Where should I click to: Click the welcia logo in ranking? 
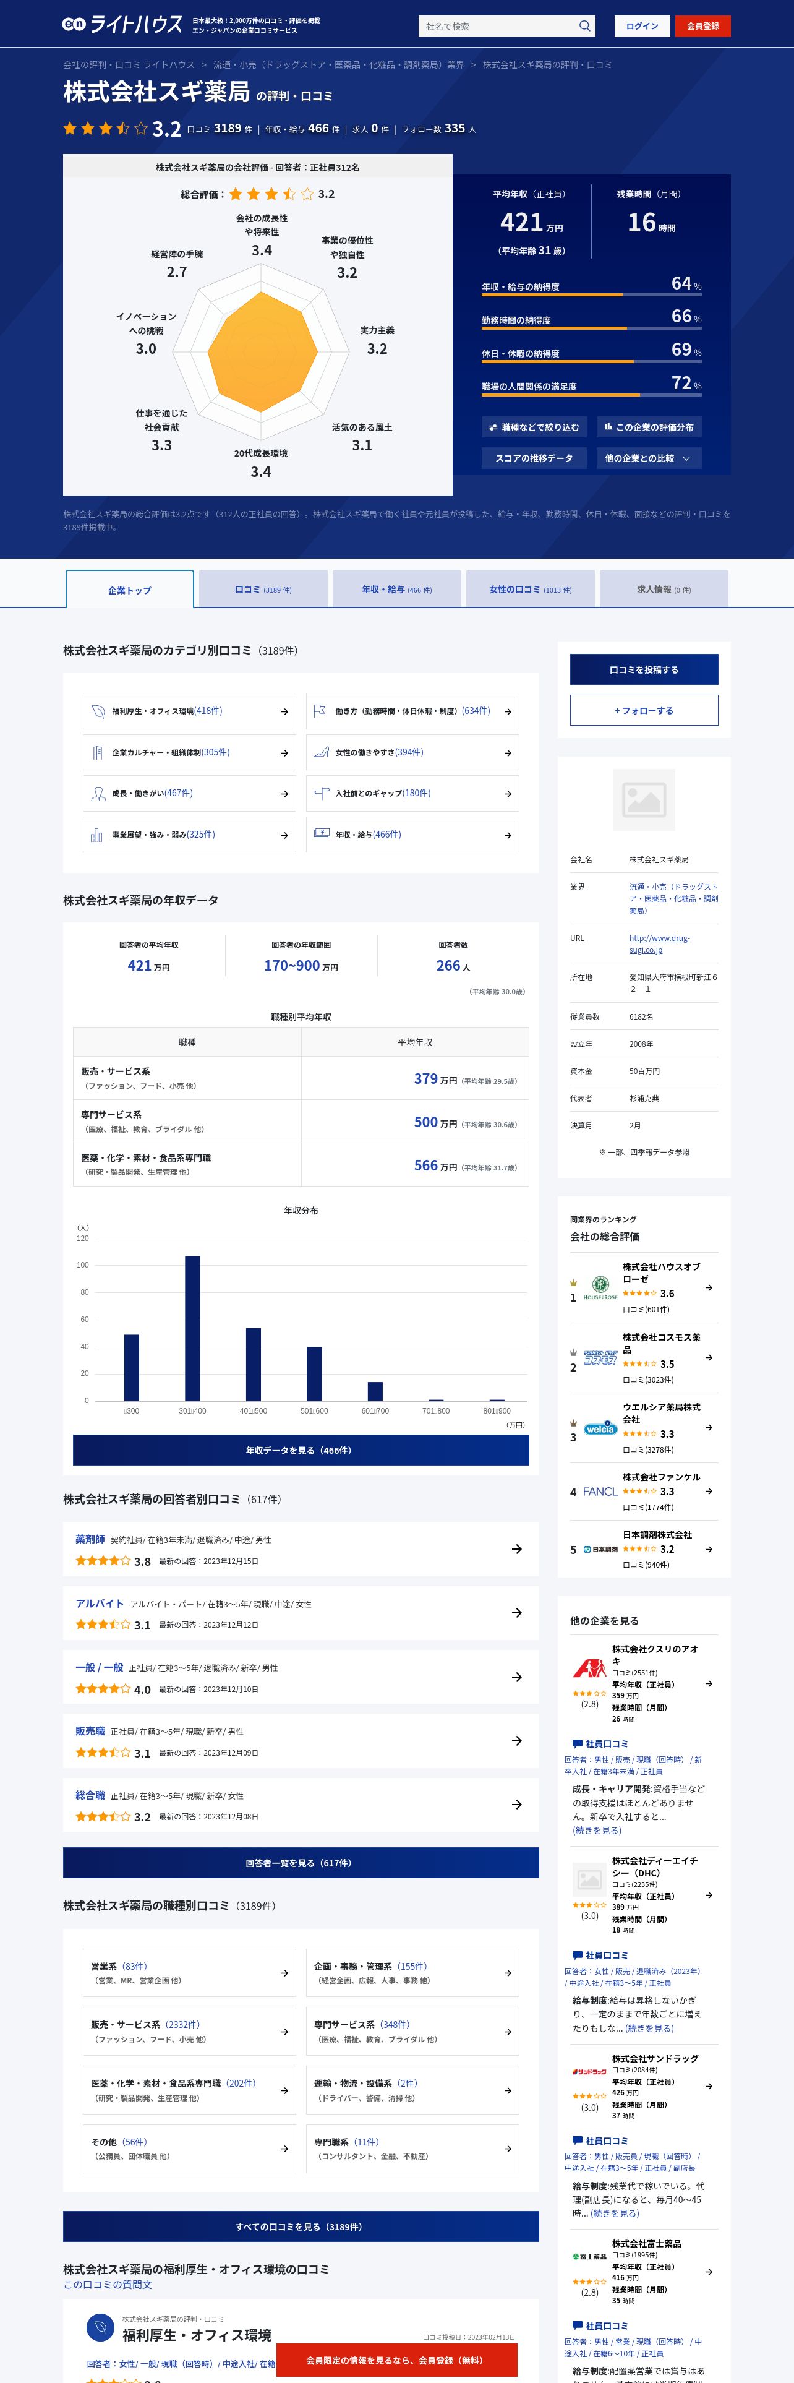pos(600,1428)
